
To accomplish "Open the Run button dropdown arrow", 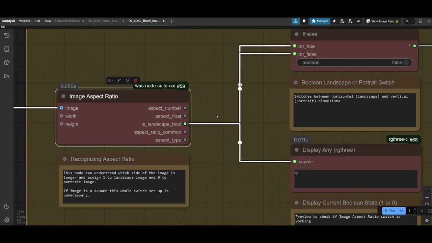I will 401,211.
